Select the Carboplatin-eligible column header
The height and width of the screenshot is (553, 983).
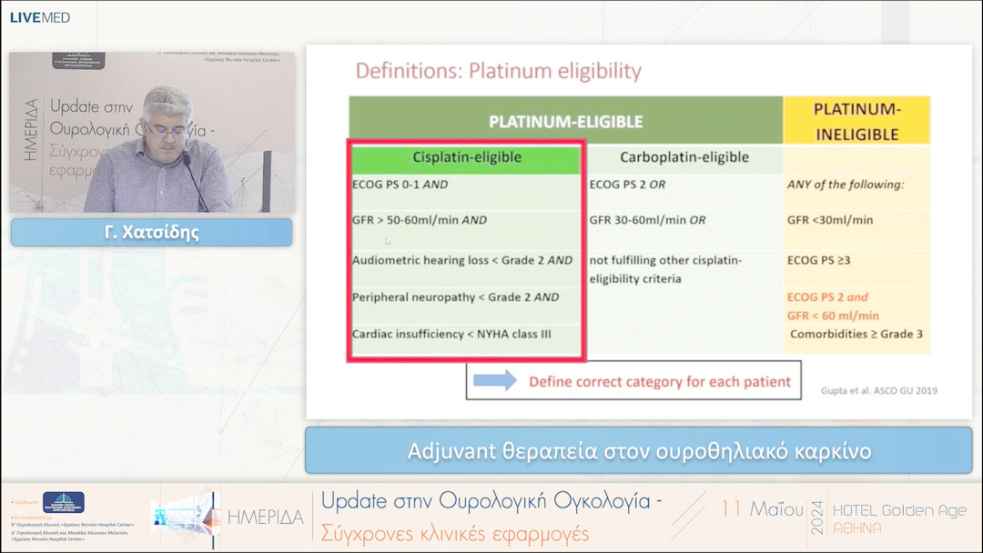(684, 157)
